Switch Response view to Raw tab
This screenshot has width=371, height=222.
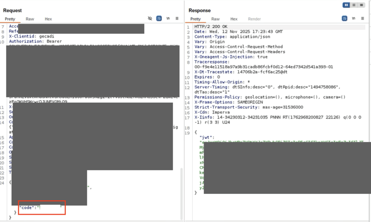coord(216,19)
